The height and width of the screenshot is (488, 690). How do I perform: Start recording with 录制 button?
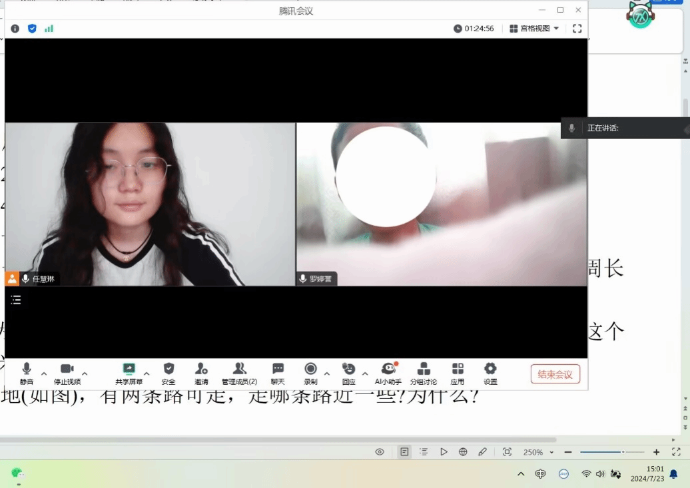click(310, 373)
